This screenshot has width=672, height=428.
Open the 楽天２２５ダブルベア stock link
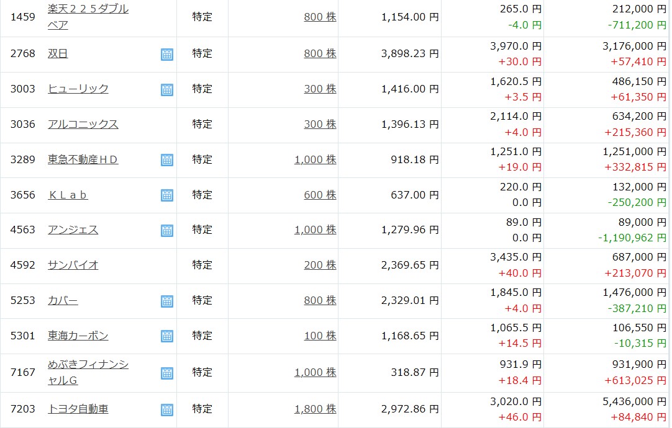click(88, 9)
